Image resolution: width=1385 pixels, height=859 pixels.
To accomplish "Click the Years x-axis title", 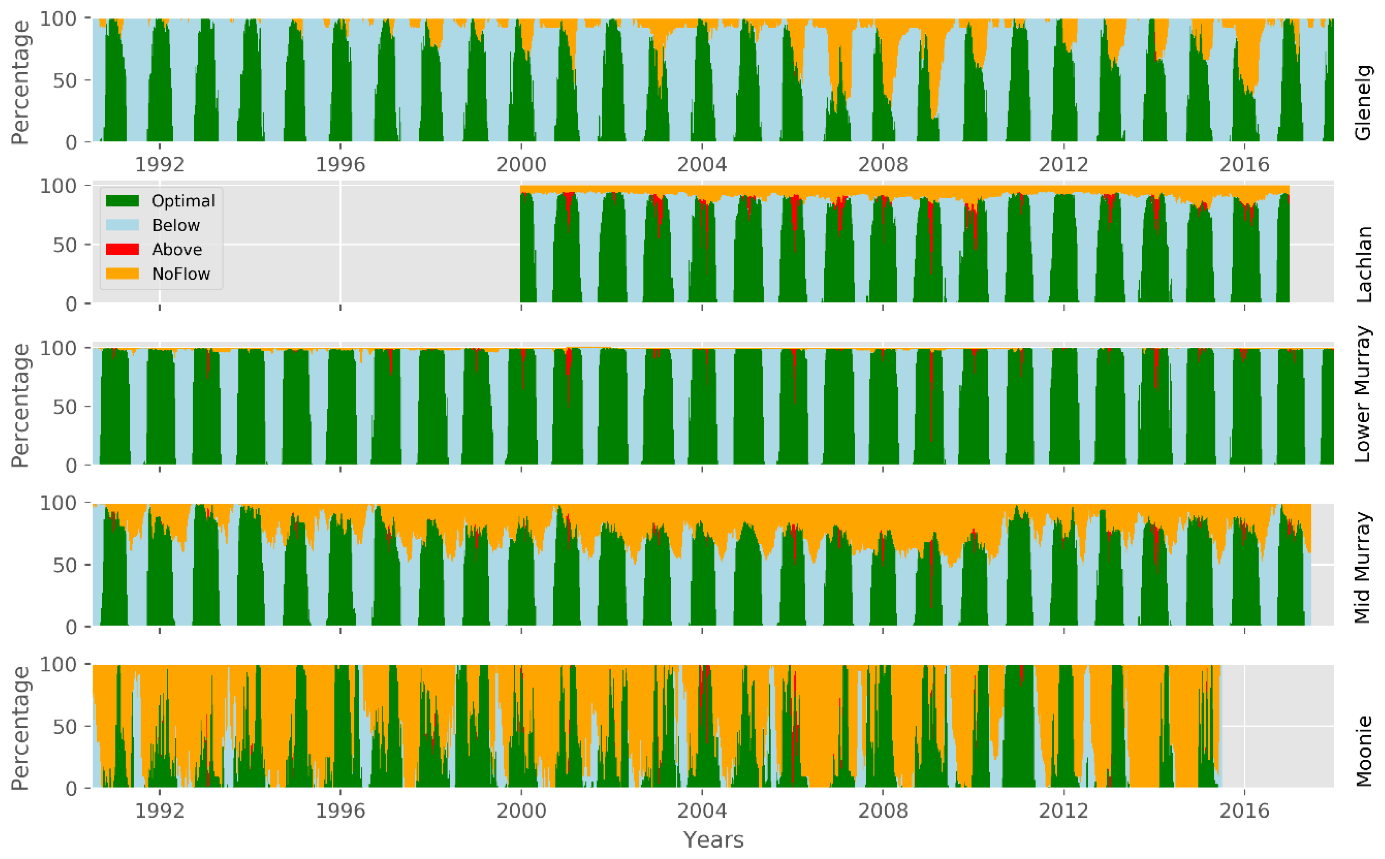I will (713, 840).
